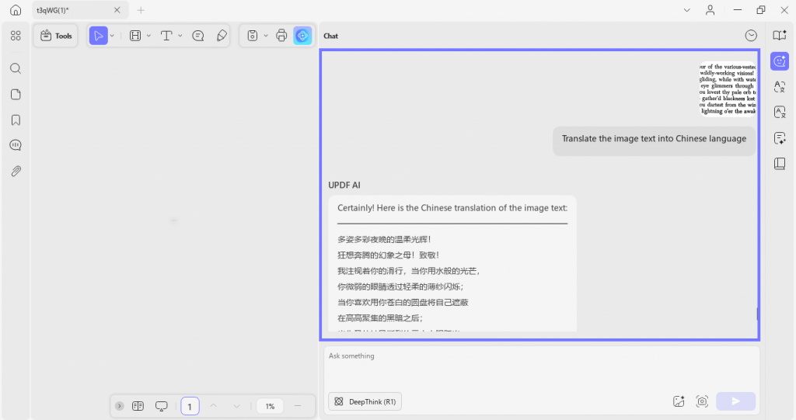Viewport: 796px width, 420px height.
Task: Open the reading book icon at top right
Action: click(x=780, y=35)
